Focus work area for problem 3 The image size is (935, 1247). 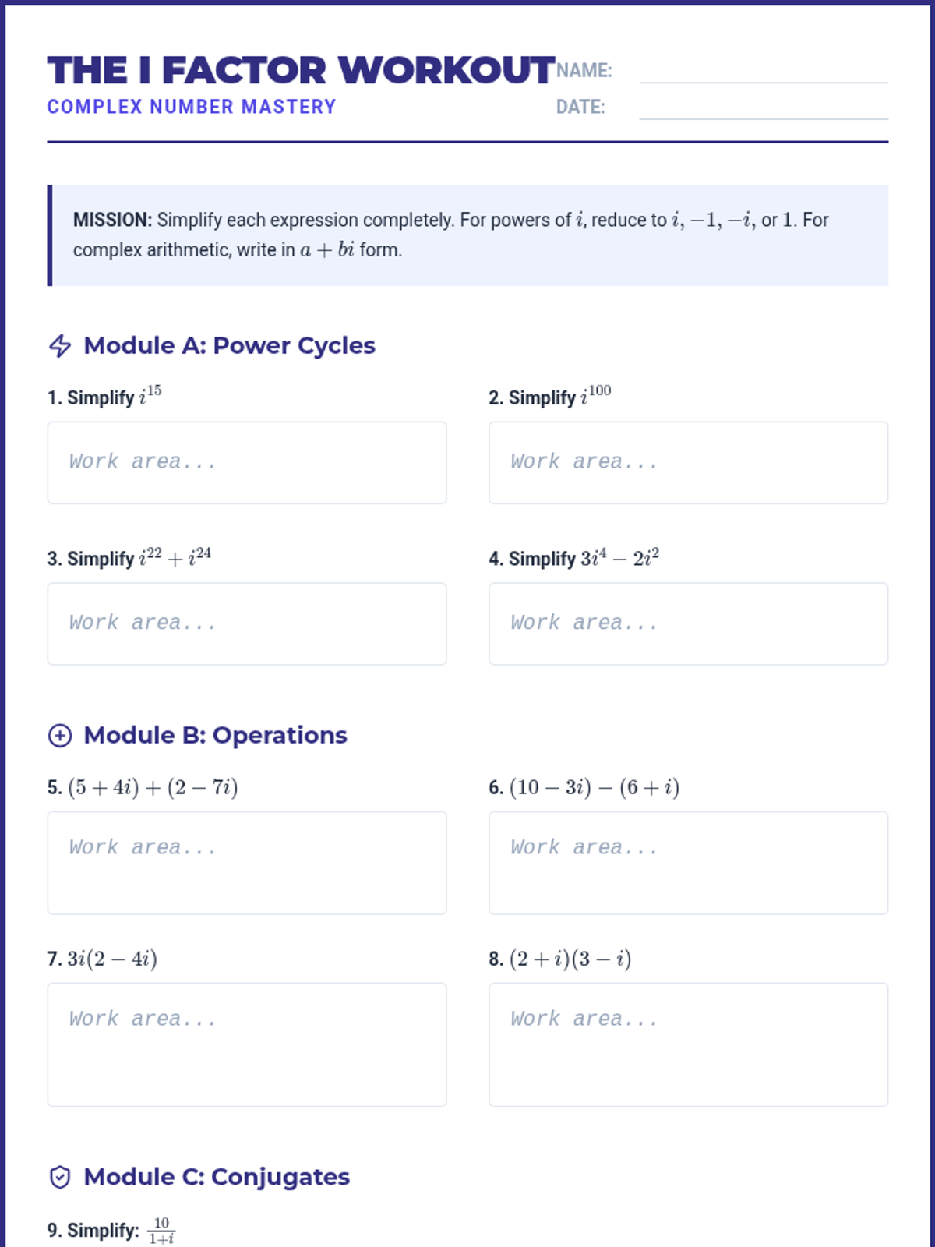pos(247,623)
